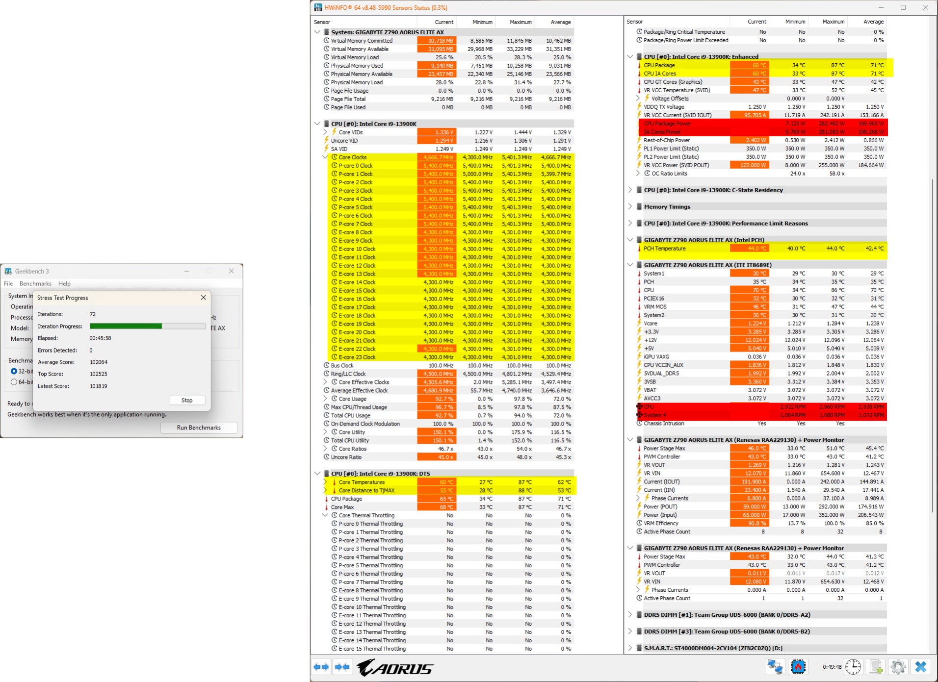Click the blue X close sensors icon
938x682 pixels.
point(921,667)
